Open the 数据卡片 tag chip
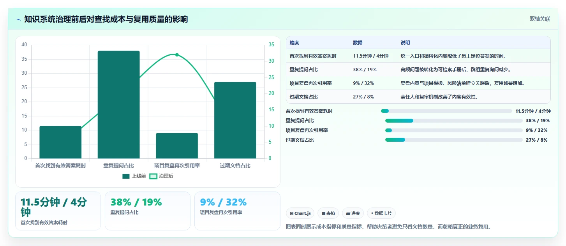The height and width of the screenshot is (246, 566). 381,213
